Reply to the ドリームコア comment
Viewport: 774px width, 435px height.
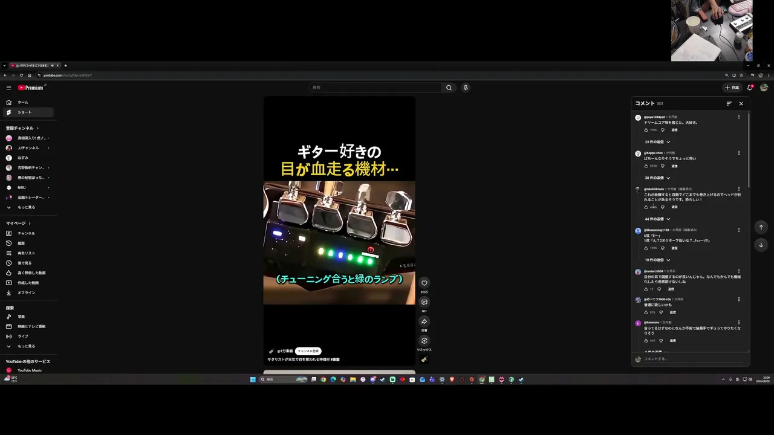coord(674,130)
